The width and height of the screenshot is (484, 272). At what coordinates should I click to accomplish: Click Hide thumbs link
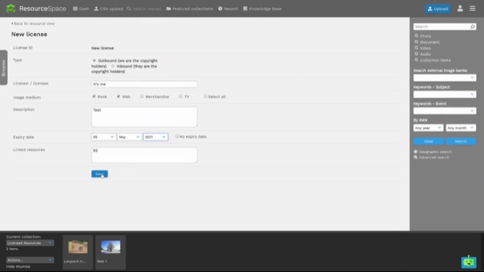point(18,267)
